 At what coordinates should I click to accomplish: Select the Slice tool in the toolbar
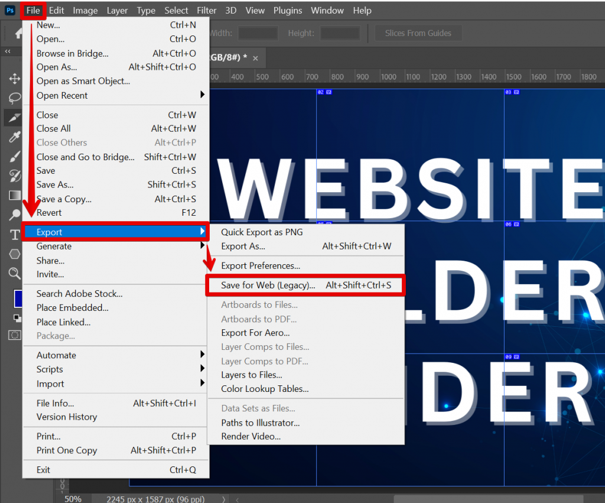tap(13, 117)
